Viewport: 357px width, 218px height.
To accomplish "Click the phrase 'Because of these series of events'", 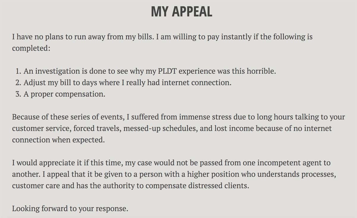I will point(67,117).
